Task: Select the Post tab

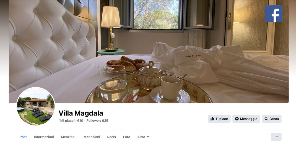Action: (23, 137)
